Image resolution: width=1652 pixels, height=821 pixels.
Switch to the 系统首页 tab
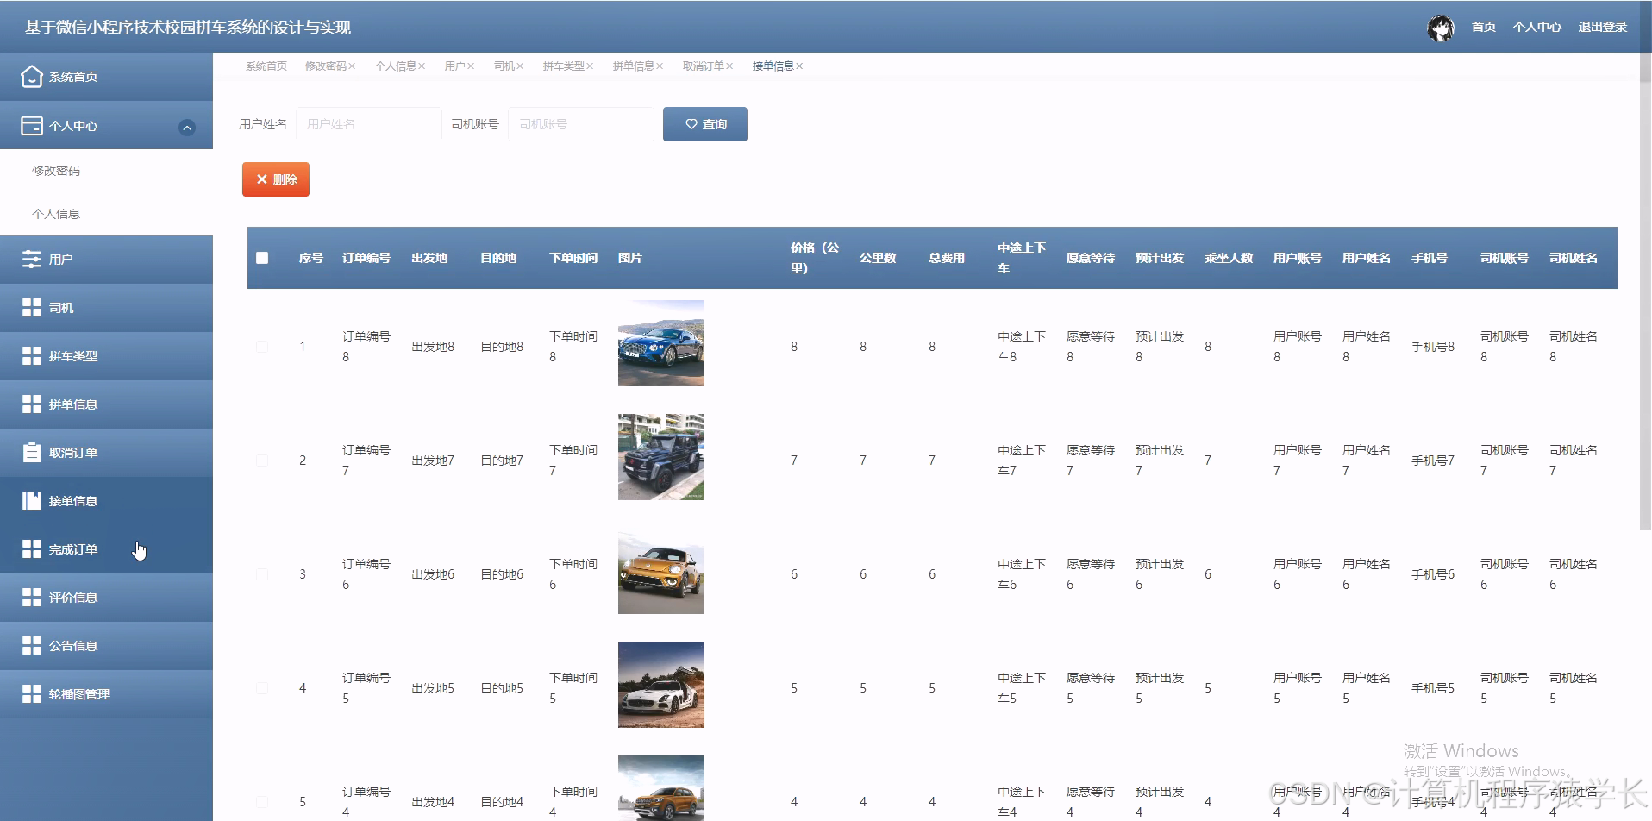point(266,66)
